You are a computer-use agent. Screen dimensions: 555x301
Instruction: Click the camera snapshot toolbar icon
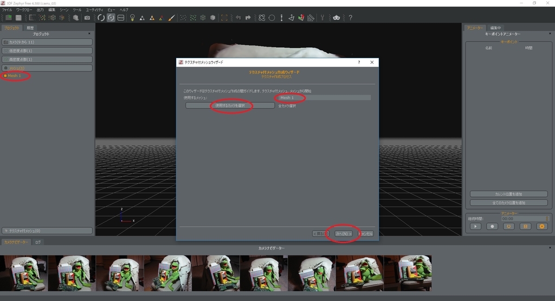pyautogui.click(x=87, y=17)
